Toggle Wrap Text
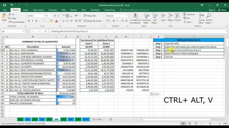The image size is (229, 128). click(x=90, y=16)
